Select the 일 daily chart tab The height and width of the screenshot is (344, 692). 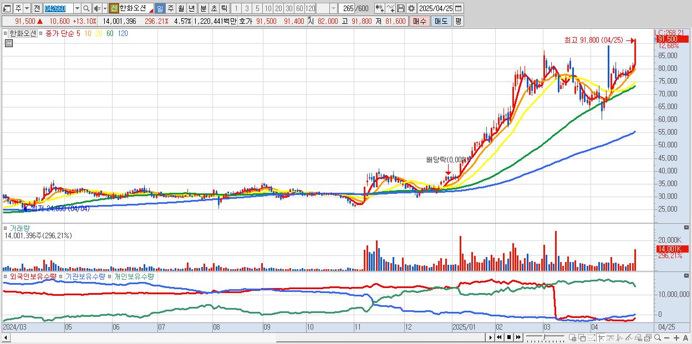(160, 8)
